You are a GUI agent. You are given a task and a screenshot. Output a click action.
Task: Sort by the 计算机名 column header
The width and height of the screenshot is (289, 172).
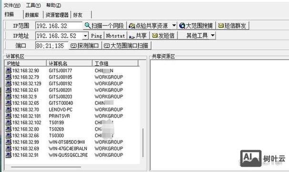coord(69,63)
